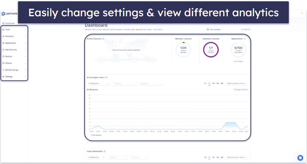Open Regions dropdown in Users Bandwidth
The width and height of the screenshot is (307, 164).
[x=118, y=157]
